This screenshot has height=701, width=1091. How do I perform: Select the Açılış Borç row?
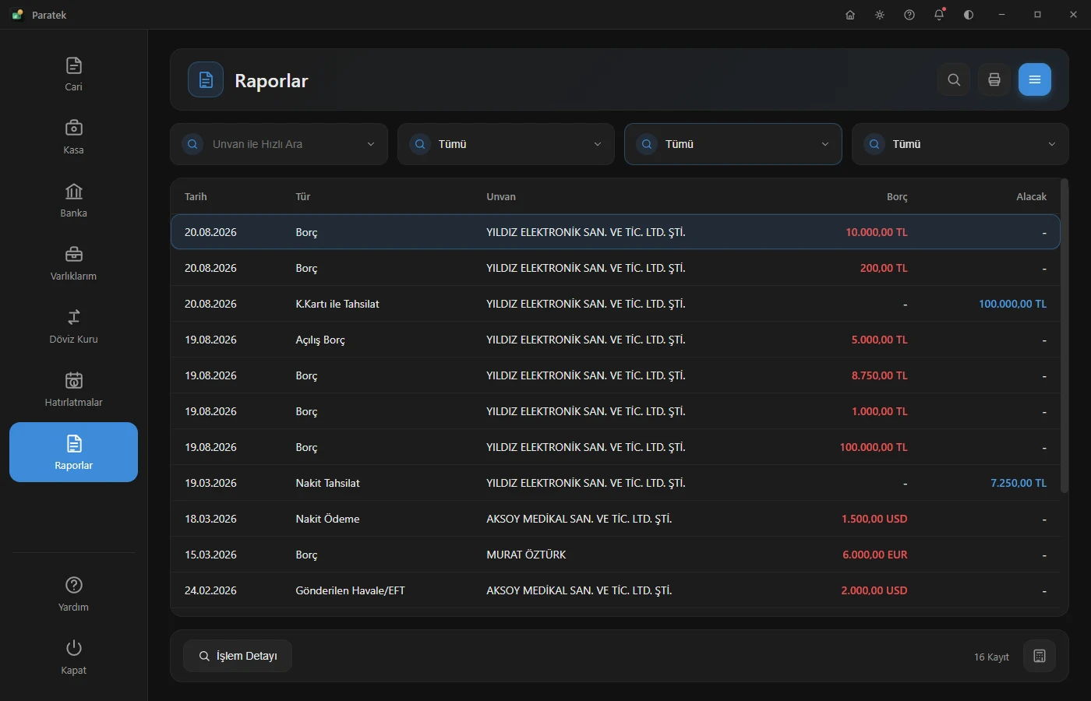click(616, 340)
